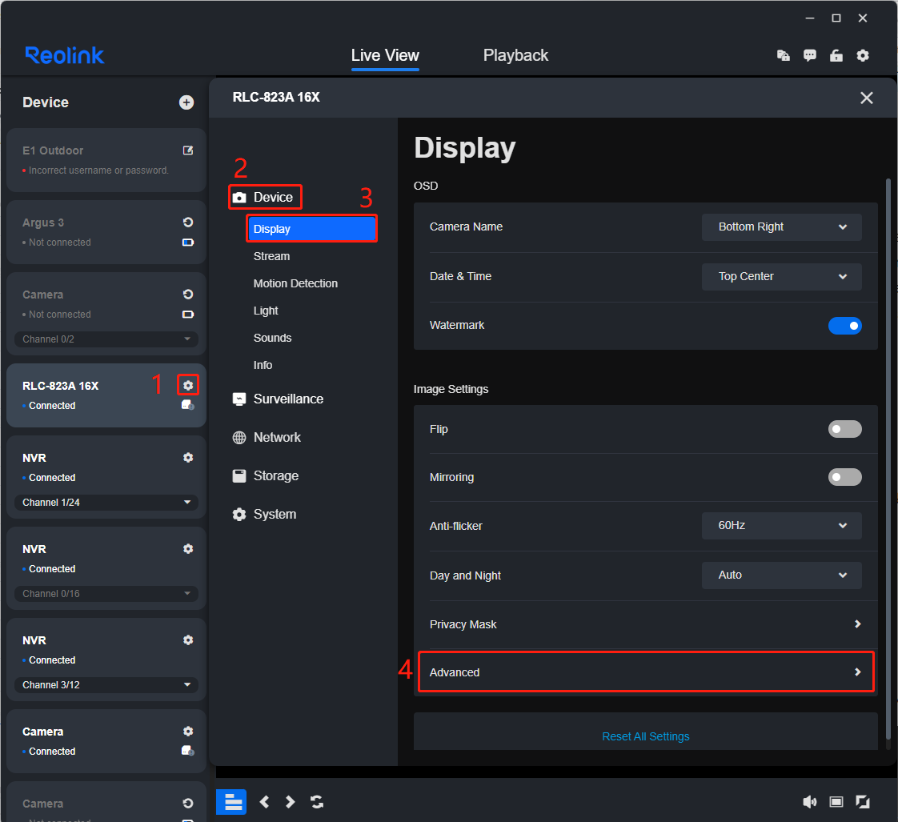Click the screen layout icon at bottom right
This screenshot has height=822, width=898.
[x=836, y=802]
